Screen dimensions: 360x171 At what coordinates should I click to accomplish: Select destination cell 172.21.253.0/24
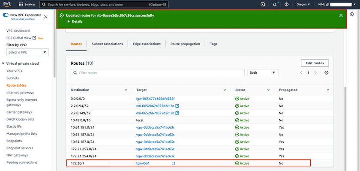(x=84, y=149)
